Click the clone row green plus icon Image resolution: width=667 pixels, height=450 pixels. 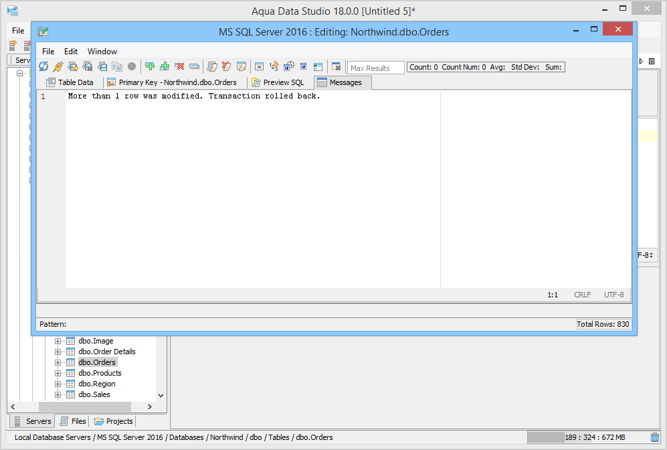(165, 66)
